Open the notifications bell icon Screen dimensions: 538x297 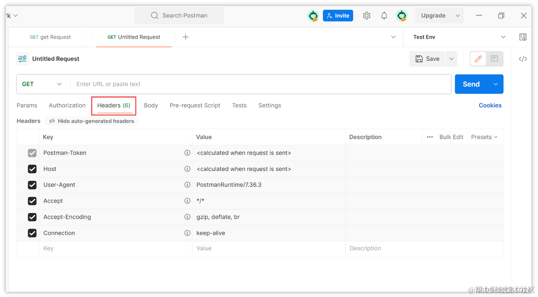pos(384,16)
